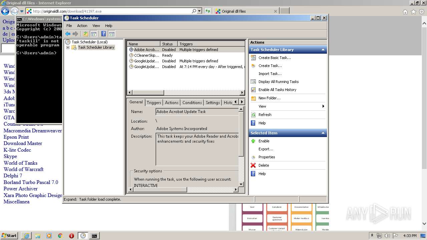427x240 pixels.
Task: Collapse the Task Scheduler Library actions section
Action: tap(323, 50)
